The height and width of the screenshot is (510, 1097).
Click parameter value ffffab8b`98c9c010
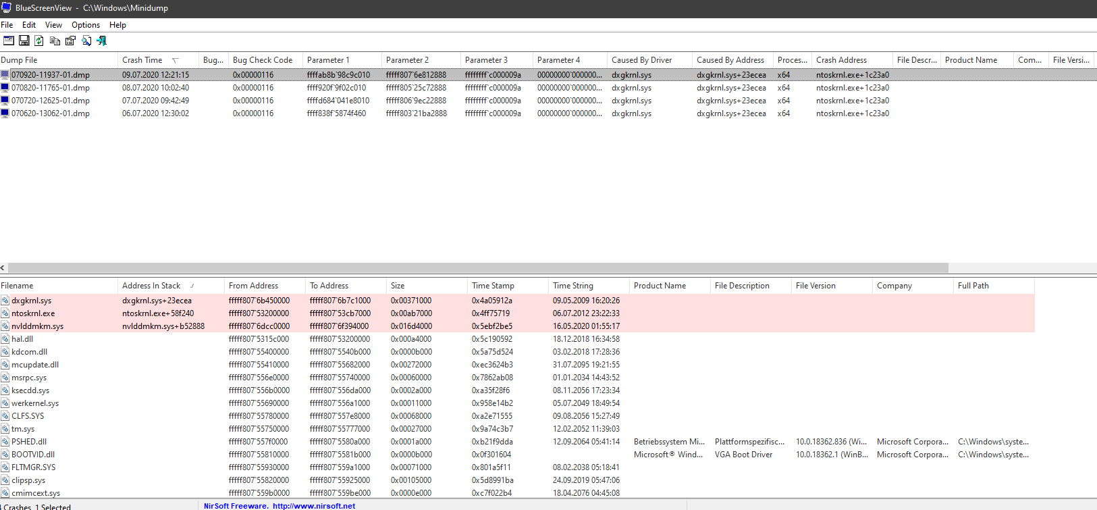(x=338, y=75)
